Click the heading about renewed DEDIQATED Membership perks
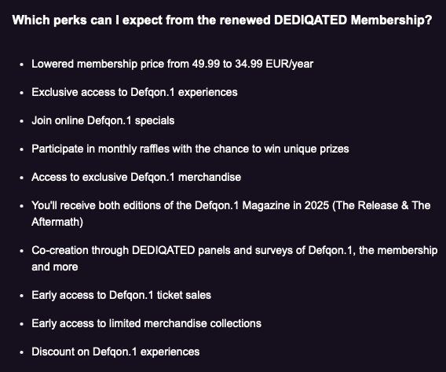 pos(222,20)
